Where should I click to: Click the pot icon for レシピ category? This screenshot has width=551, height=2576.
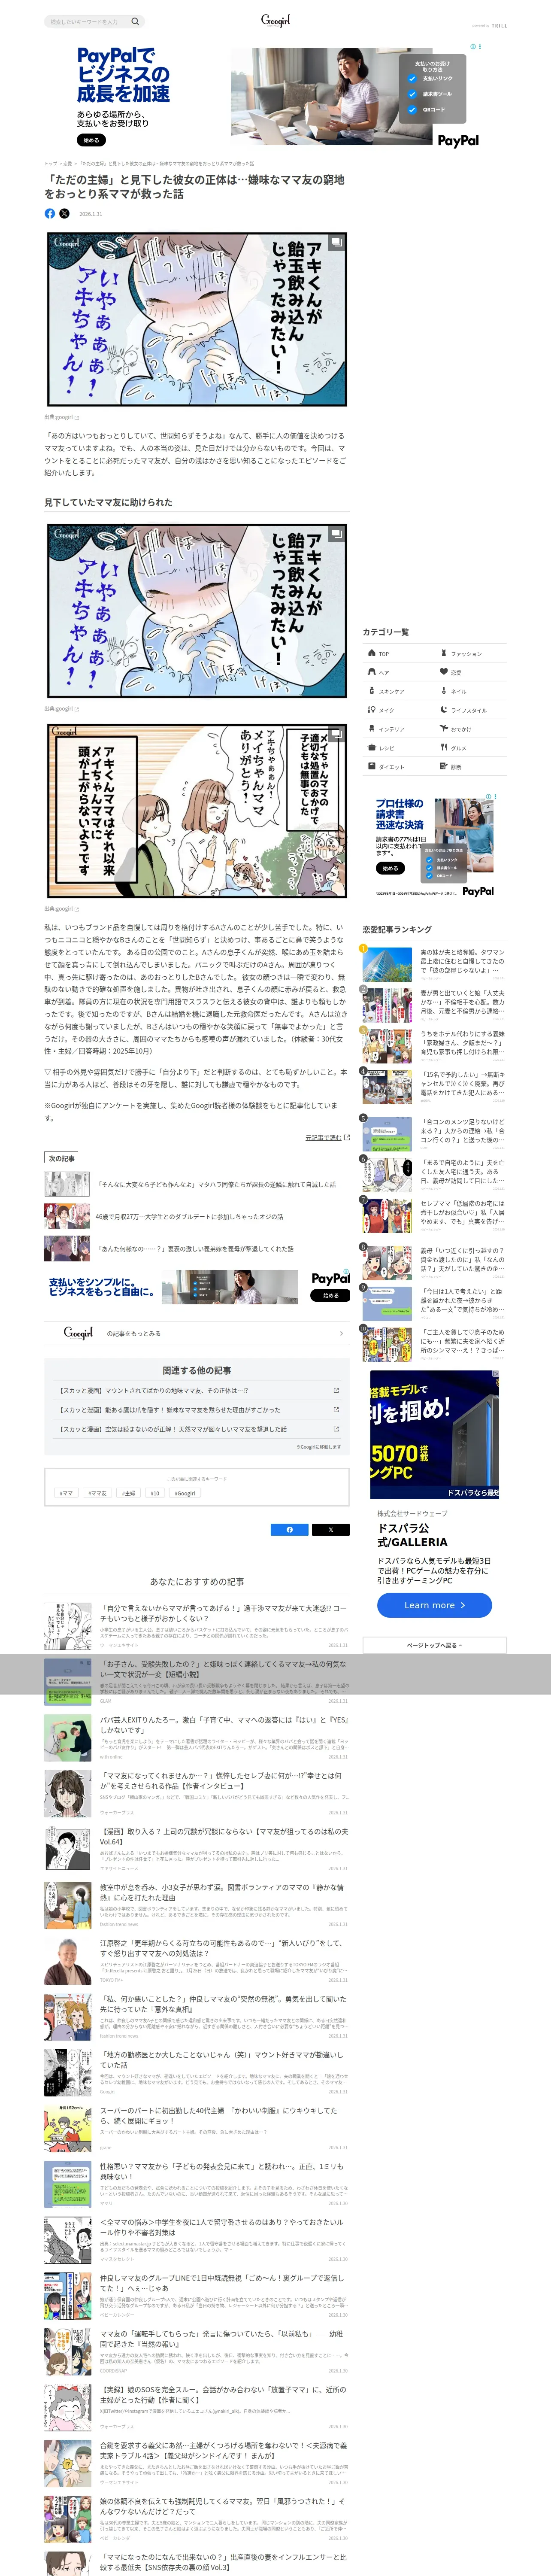pos(372,748)
